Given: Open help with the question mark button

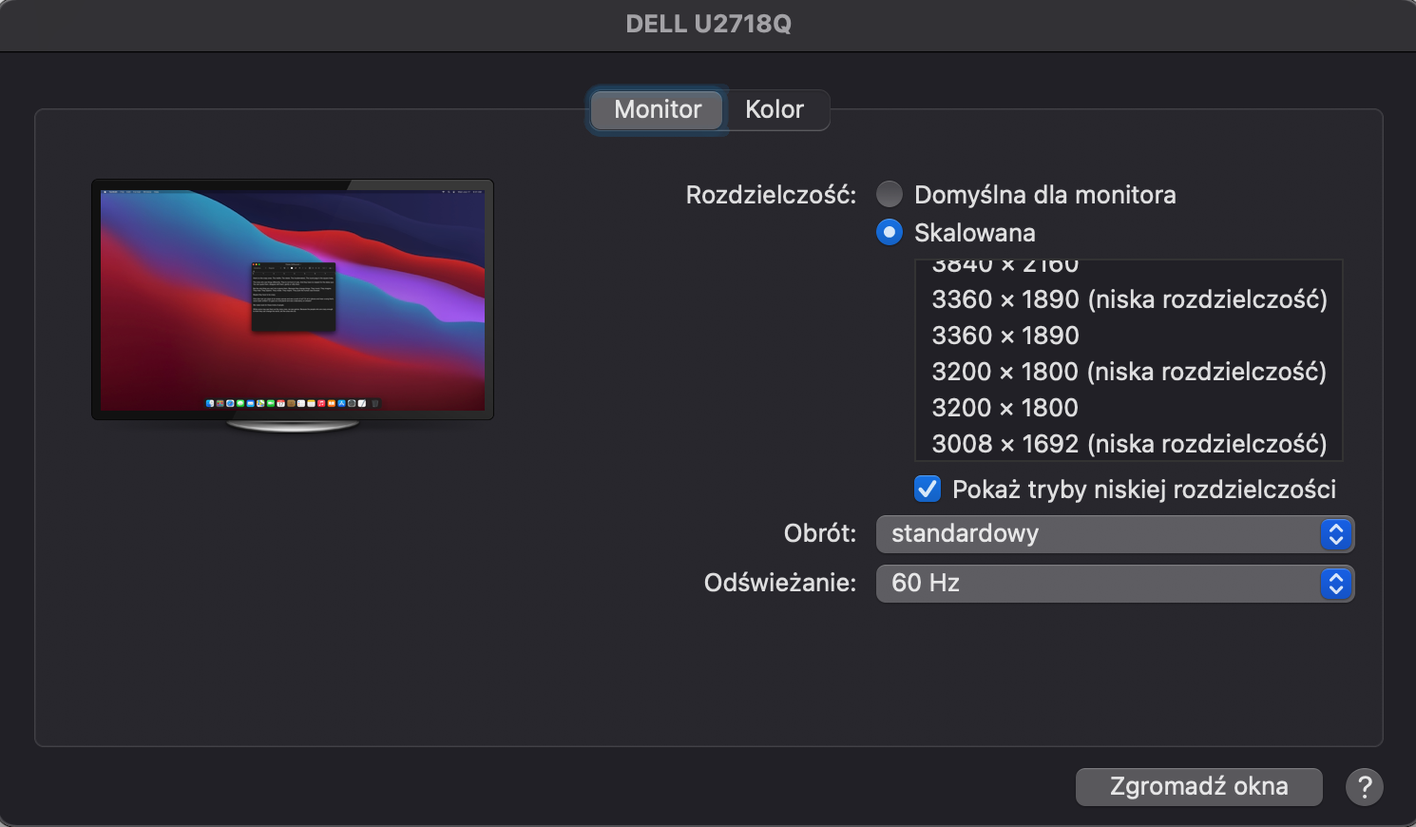Looking at the screenshot, I should [1364, 786].
